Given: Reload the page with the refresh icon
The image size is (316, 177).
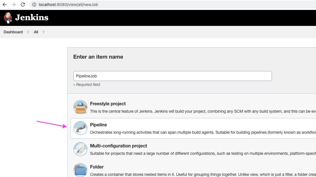Looking at the screenshot, I should coord(23,5).
